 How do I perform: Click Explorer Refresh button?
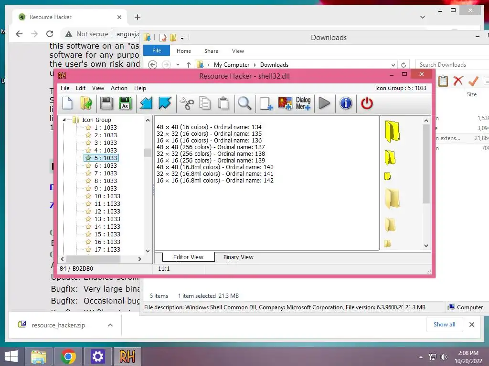click(404, 65)
